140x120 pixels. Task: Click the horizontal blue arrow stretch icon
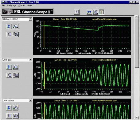(x=89, y=12)
